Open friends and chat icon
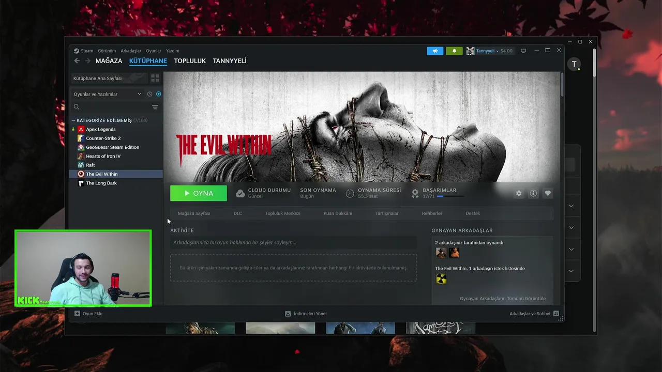The image size is (662, 372). pos(556,314)
